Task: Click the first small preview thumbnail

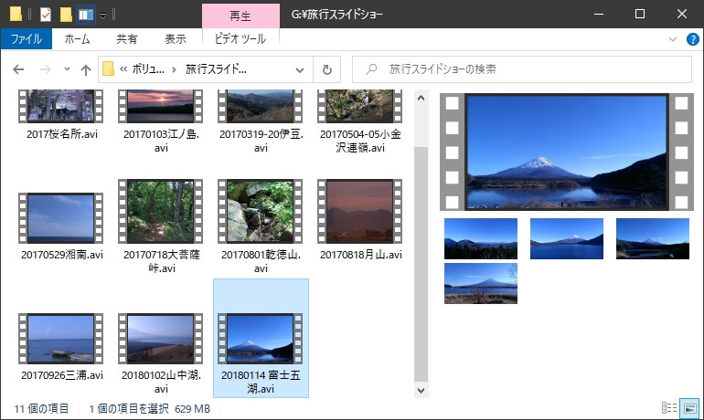Action: tap(481, 238)
